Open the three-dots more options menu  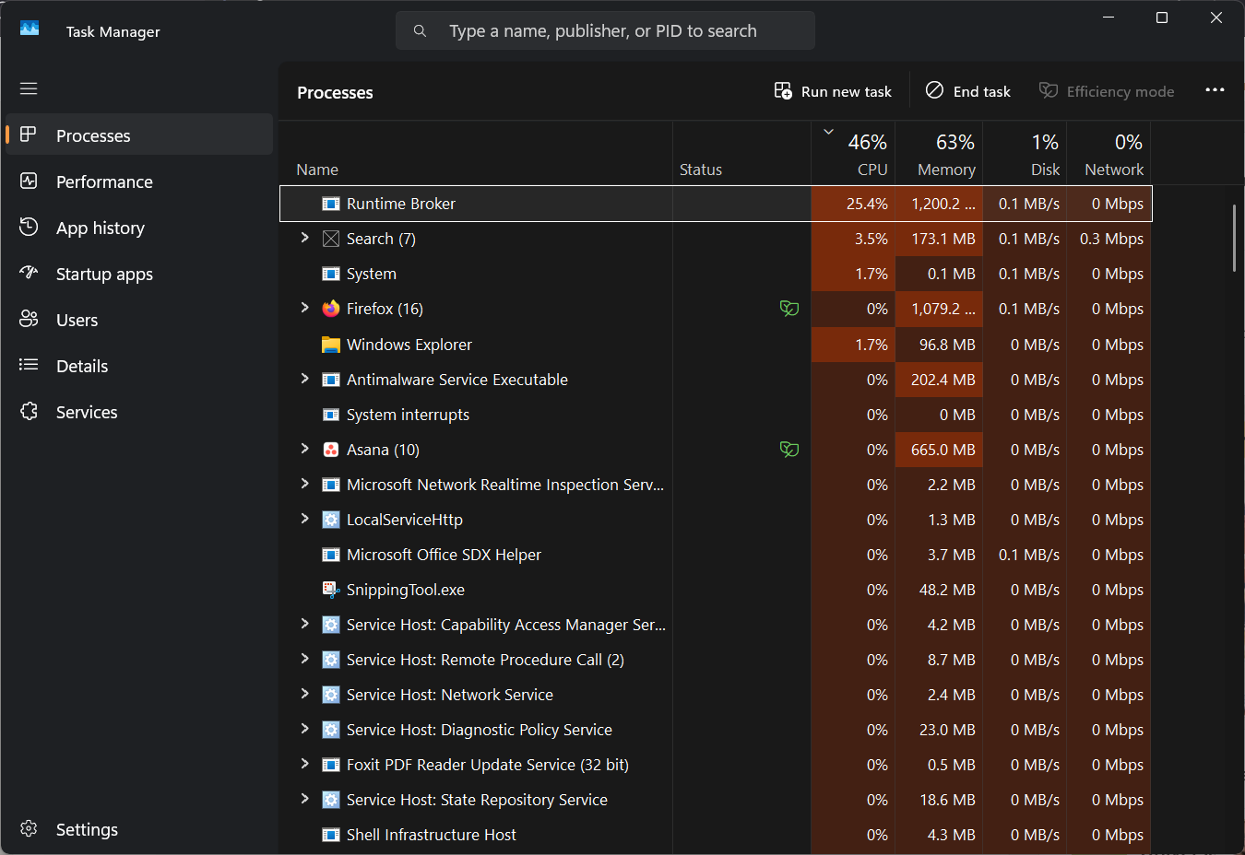[x=1215, y=90]
